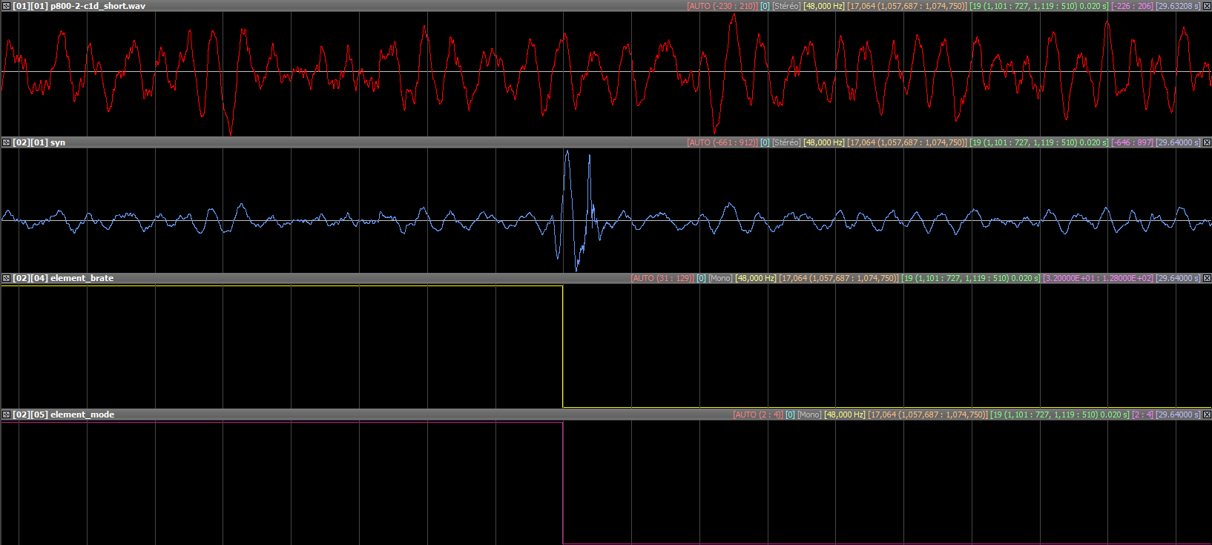Click the 29.63208 s duration on the first track
This screenshot has width=1212, height=545.
click(1178, 6)
